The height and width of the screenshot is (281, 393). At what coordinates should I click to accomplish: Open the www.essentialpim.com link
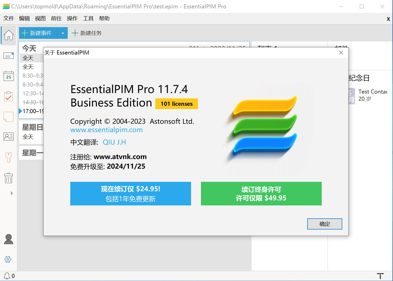tap(106, 130)
